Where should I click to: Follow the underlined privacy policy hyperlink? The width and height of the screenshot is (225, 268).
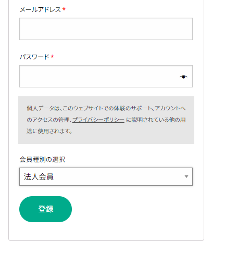click(98, 120)
